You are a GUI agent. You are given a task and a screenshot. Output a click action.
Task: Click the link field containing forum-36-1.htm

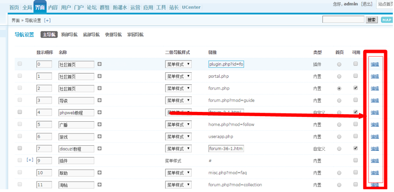tap(226, 148)
